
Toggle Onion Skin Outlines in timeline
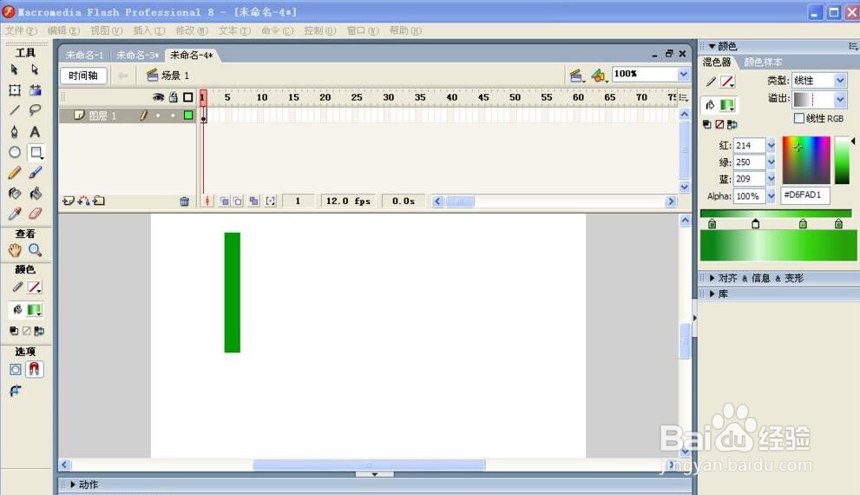point(238,201)
